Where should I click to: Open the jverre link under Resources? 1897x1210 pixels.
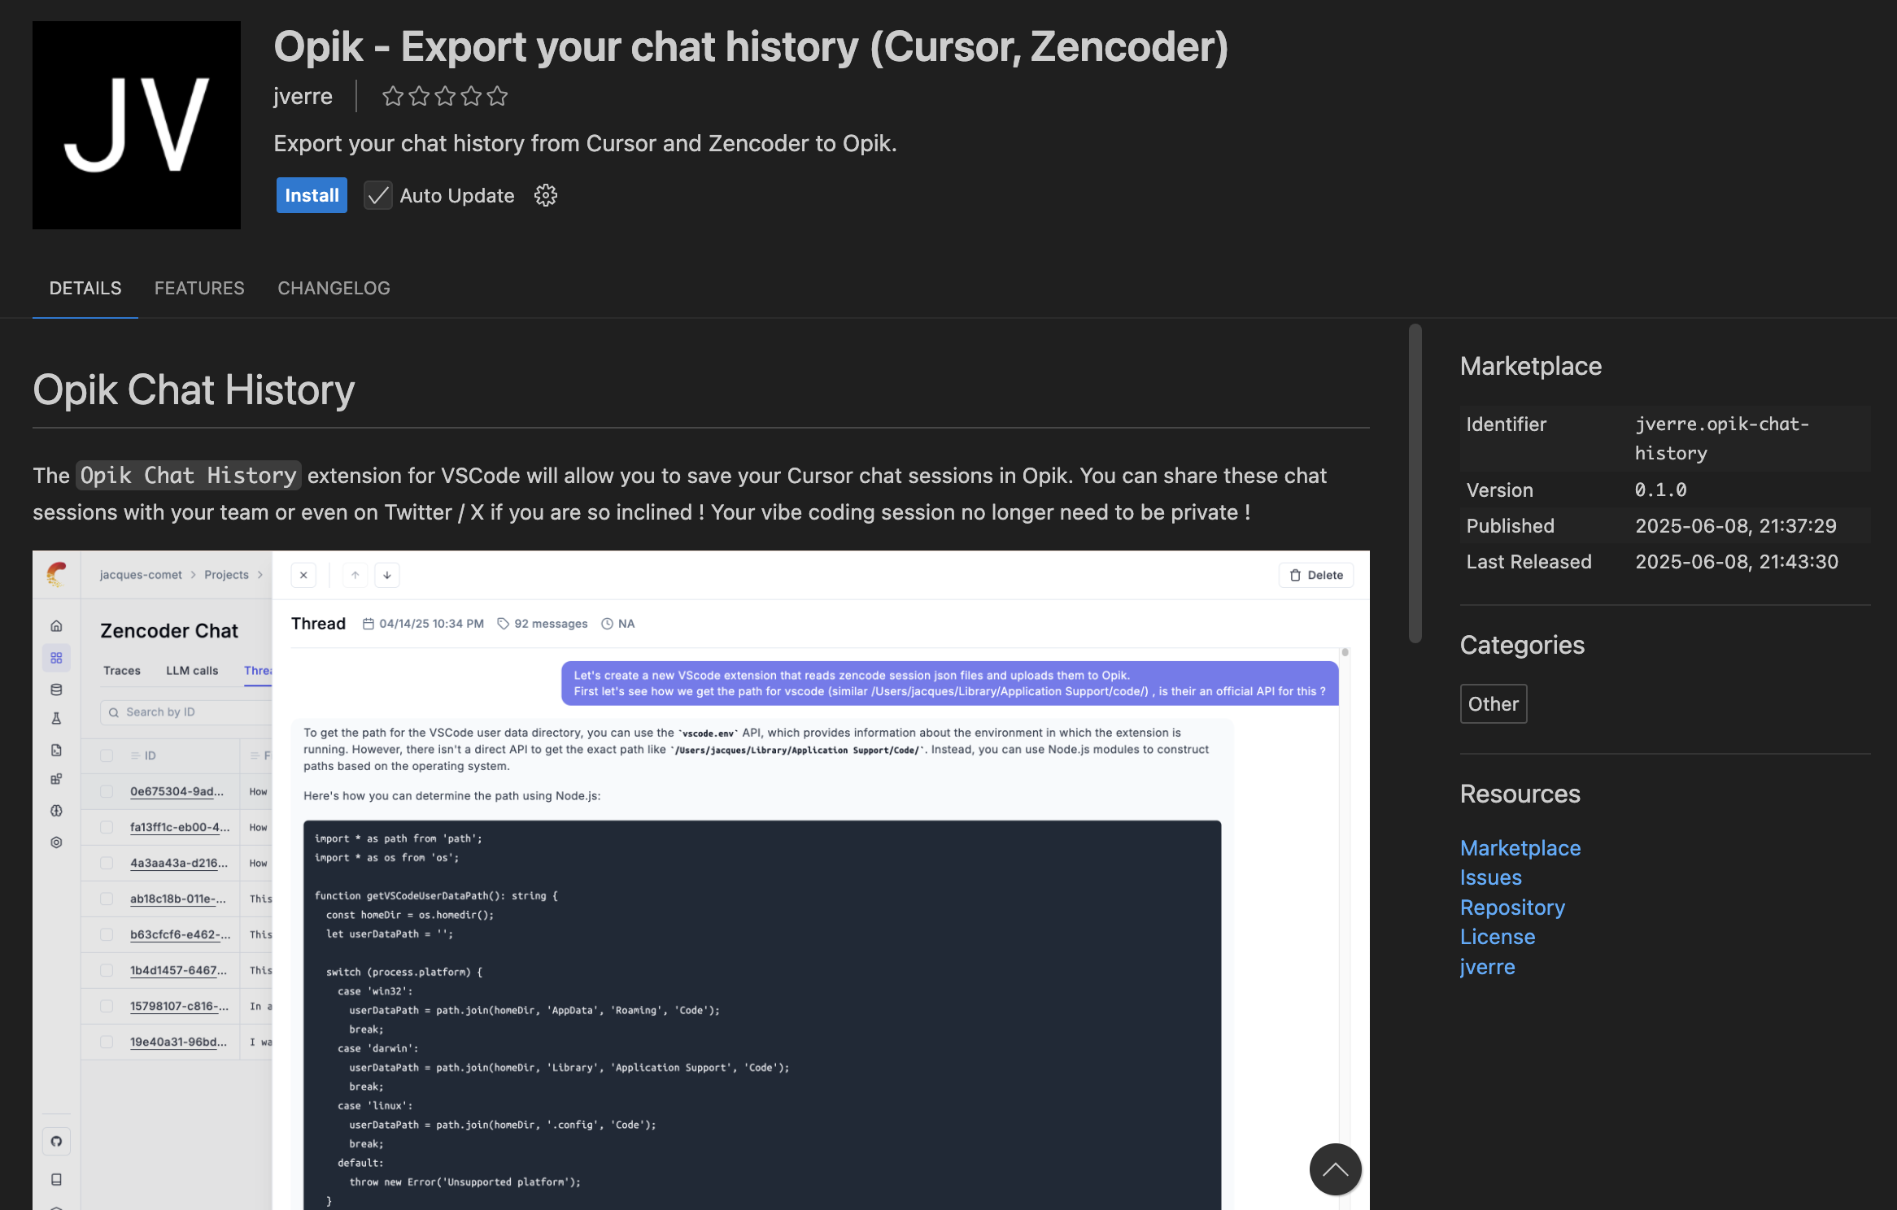(1487, 967)
